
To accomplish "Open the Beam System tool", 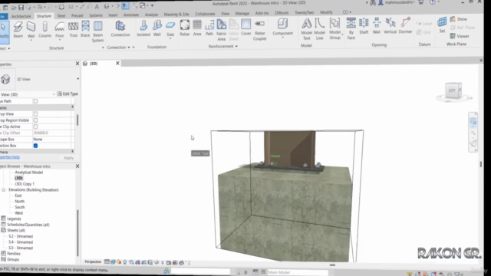I will pos(97,31).
